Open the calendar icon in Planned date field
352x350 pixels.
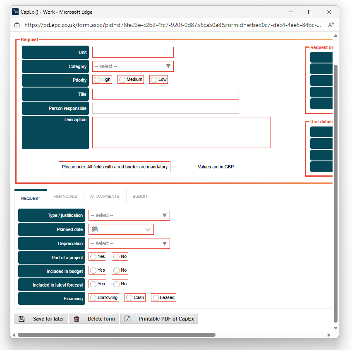click(94, 229)
